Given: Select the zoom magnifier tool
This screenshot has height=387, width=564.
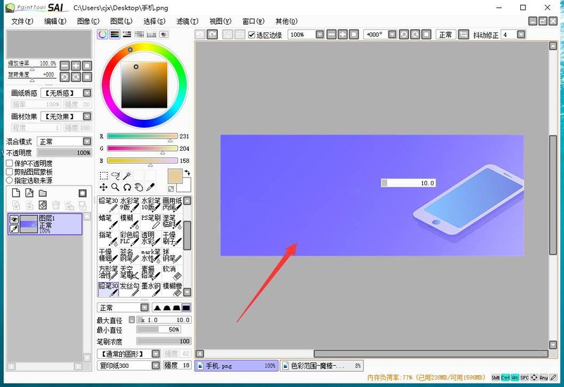Looking at the screenshot, I should pos(115,188).
